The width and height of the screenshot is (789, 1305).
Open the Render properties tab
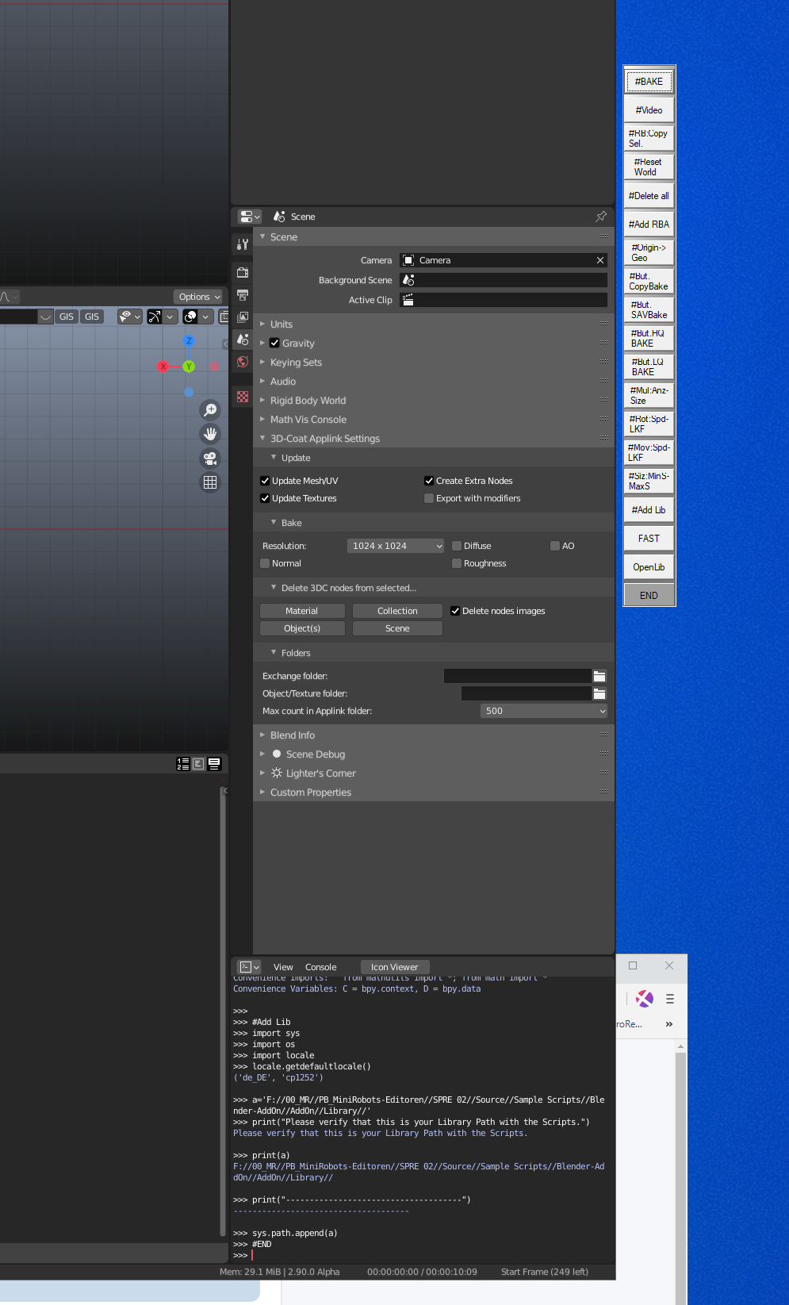coord(243,273)
